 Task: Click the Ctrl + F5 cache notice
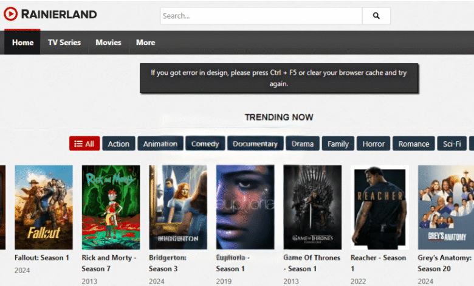point(279,78)
